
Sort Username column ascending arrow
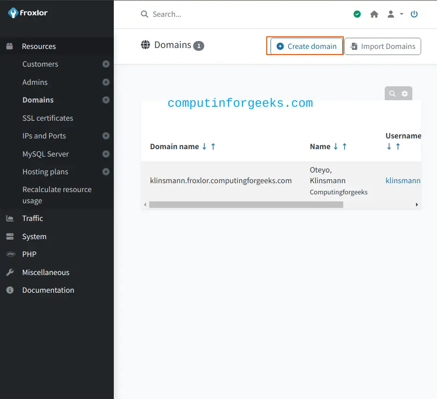tap(398, 146)
